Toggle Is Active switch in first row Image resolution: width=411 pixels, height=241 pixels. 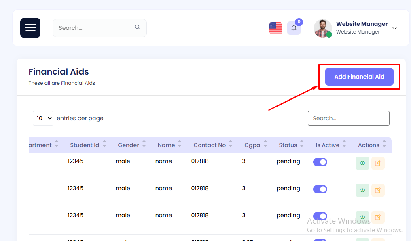320,162
